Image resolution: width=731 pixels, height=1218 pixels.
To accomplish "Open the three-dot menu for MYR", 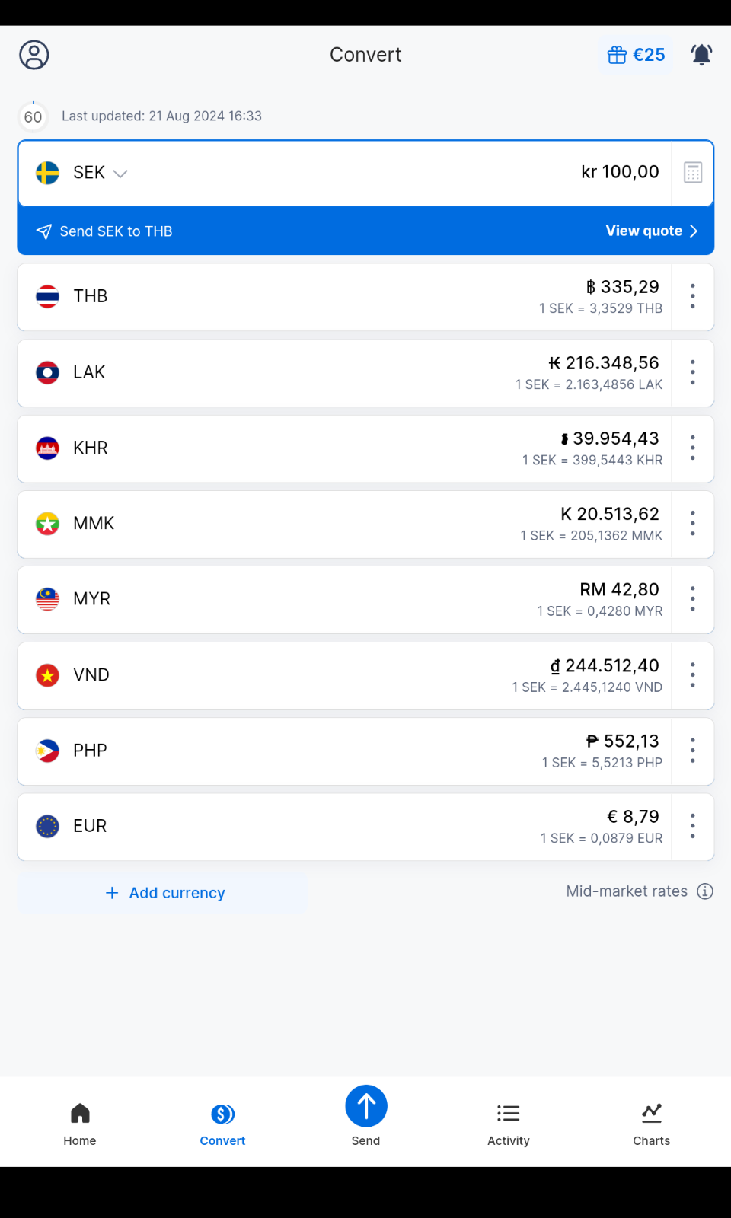I will [x=692, y=599].
